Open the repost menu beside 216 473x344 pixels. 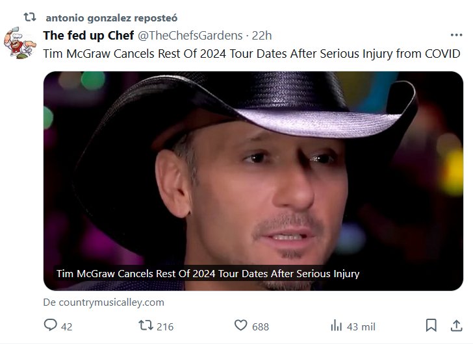[x=147, y=326]
